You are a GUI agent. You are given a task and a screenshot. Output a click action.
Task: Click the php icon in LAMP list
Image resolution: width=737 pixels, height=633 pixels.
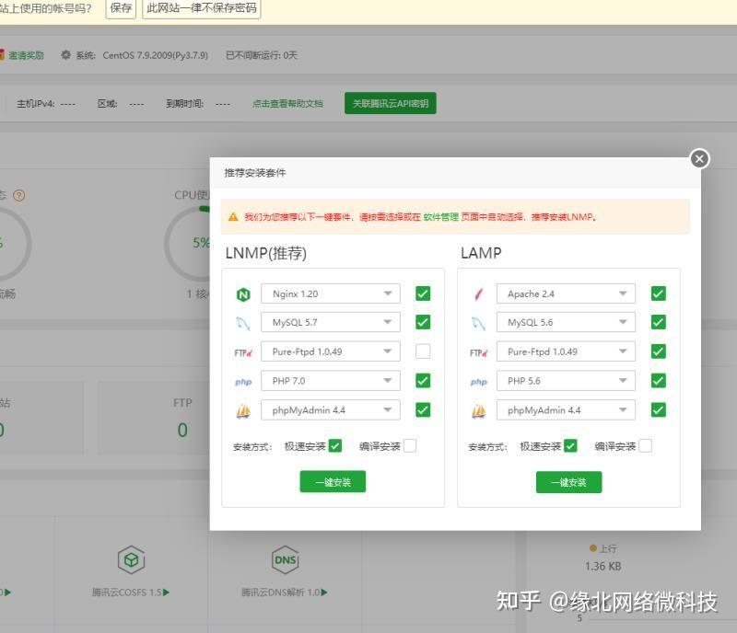click(478, 382)
